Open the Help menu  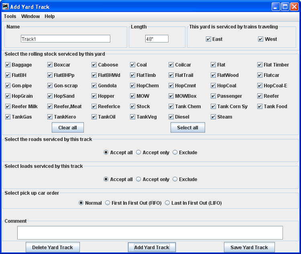click(x=50, y=16)
